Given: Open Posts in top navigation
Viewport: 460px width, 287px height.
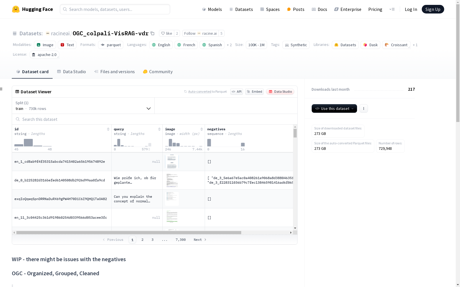Looking at the screenshot, I should pyautogui.click(x=296, y=9).
